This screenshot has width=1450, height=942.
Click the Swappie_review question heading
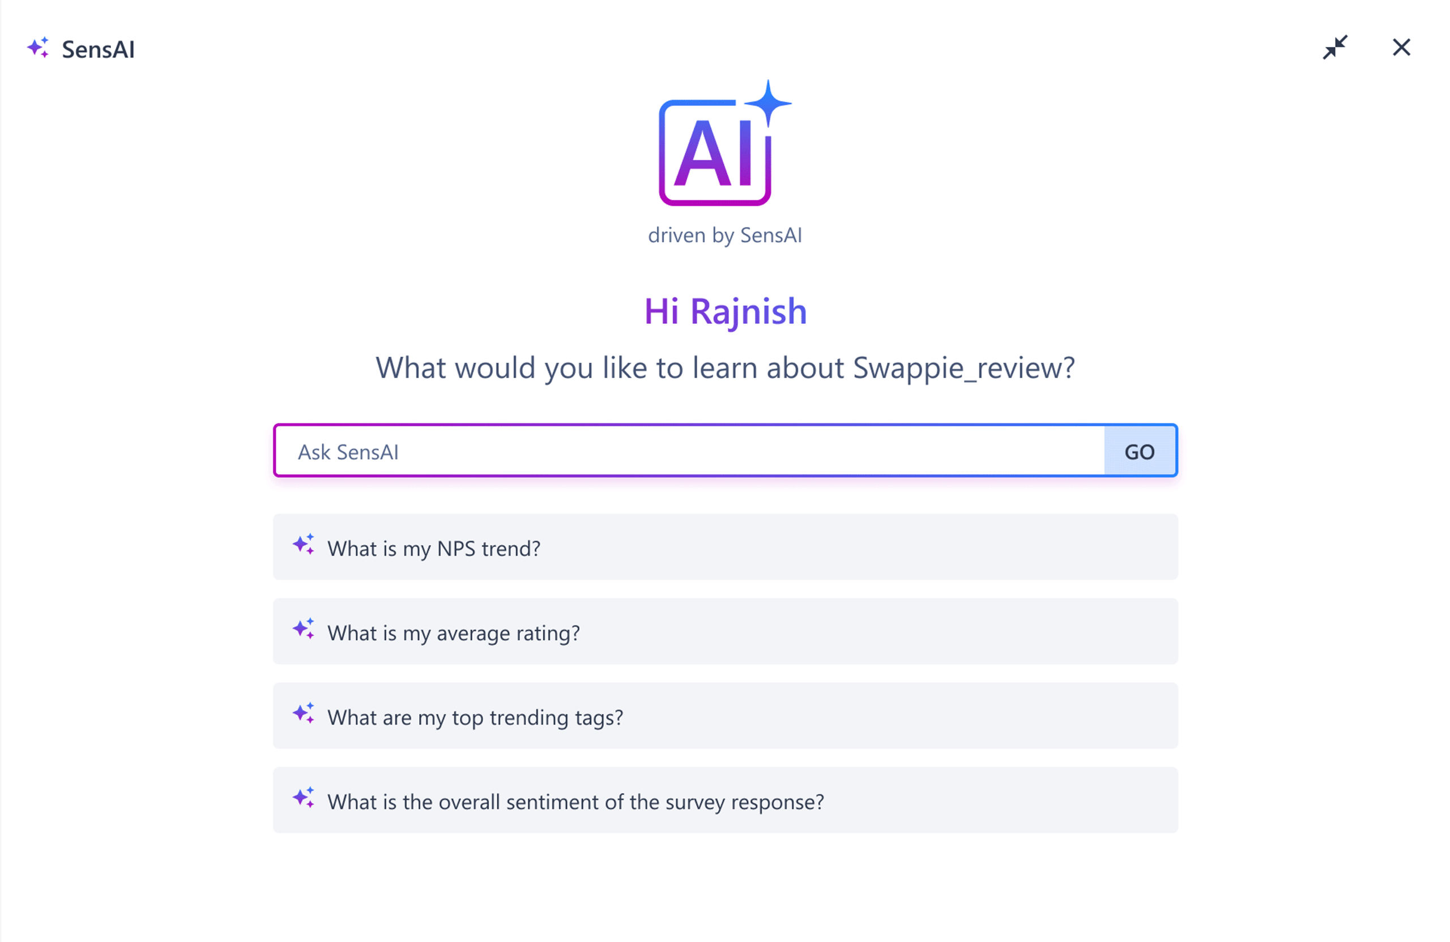pos(725,368)
